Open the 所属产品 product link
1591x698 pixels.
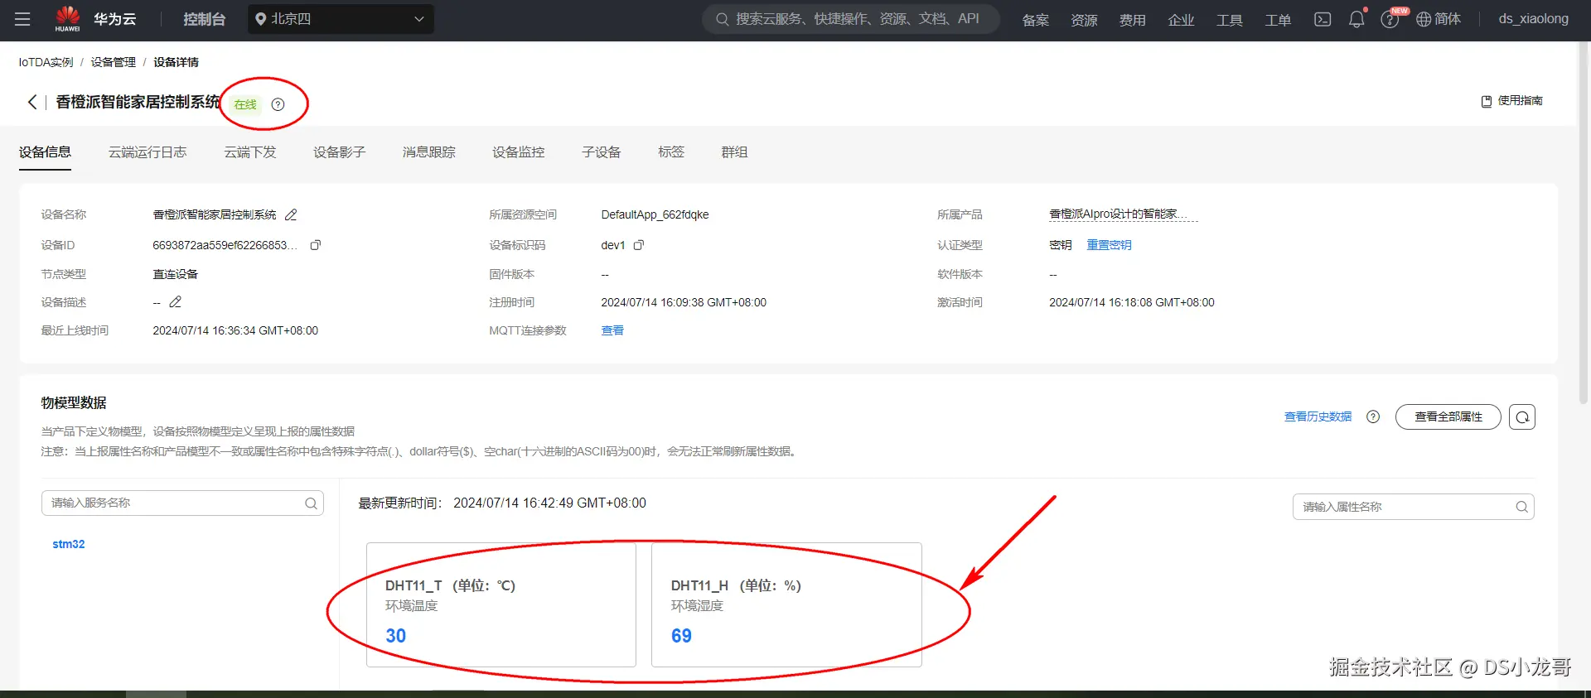[x=1123, y=214]
